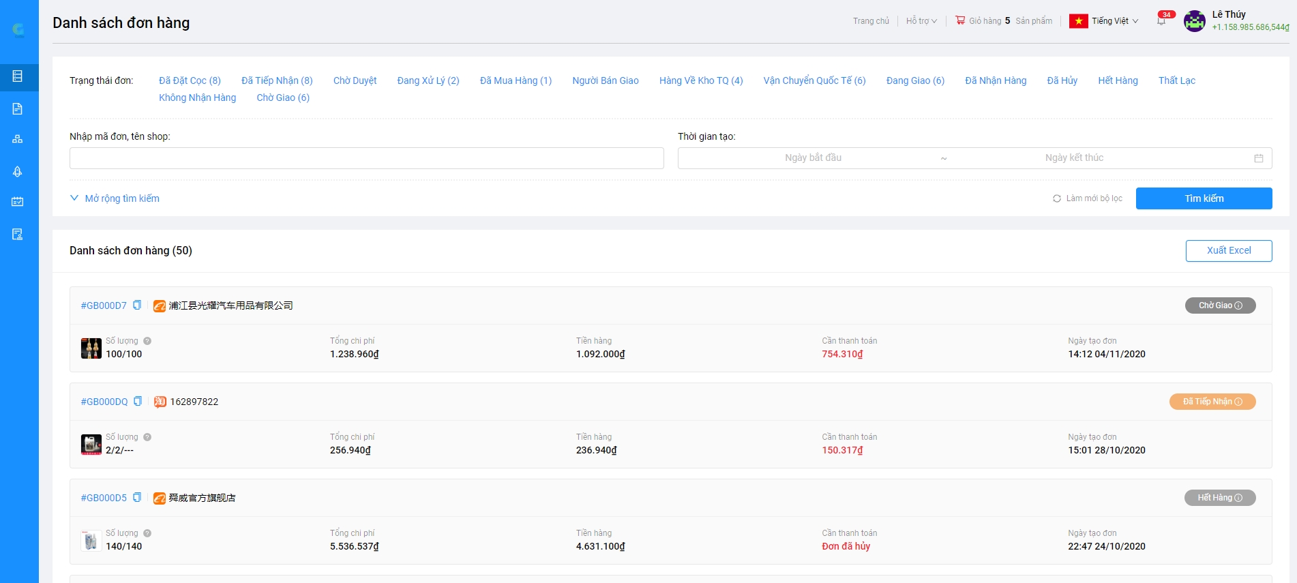Click the order code or shop name input
Image resolution: width=1297 pixels, height=583 pixels.
click(366, 158)
